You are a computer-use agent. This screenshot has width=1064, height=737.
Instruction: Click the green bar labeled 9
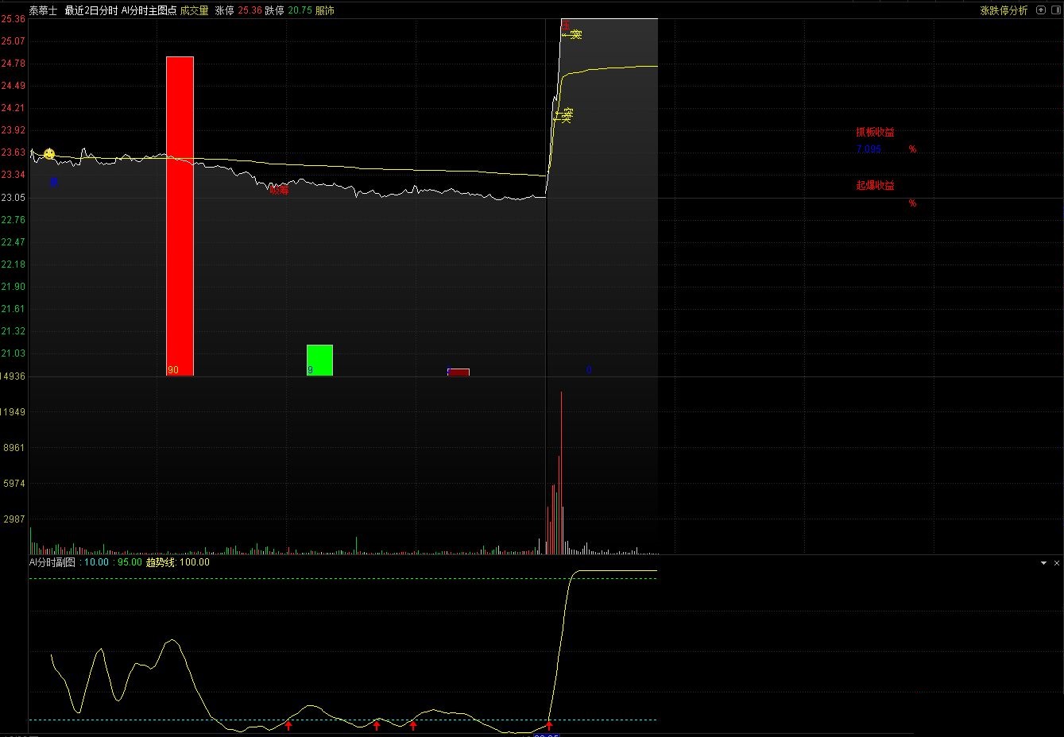point(319,360)
